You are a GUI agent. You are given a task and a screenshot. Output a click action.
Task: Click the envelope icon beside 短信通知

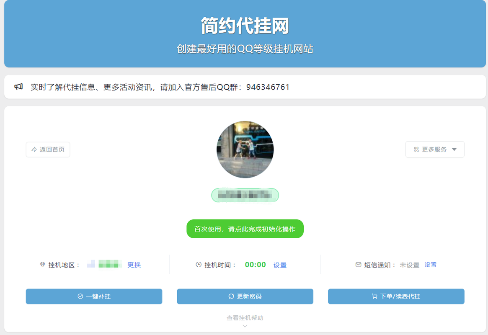click(x=358, y=265)
